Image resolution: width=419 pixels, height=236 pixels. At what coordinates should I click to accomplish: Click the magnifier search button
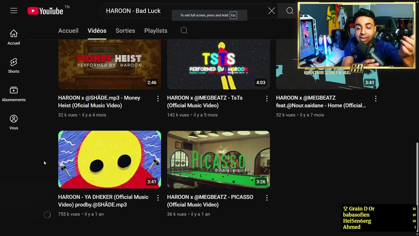point(290,11)
